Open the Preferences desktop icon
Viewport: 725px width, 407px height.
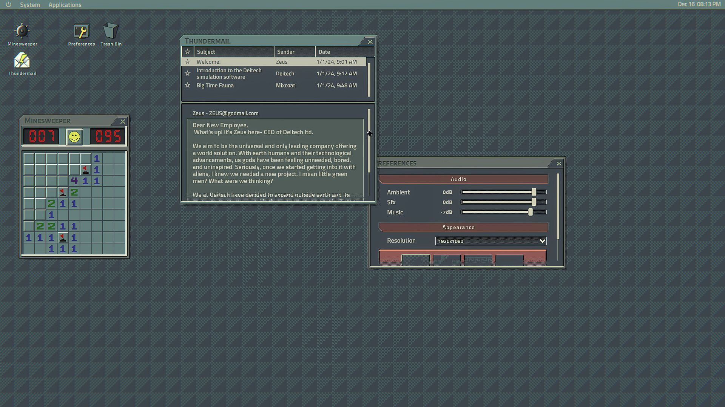tap(81, 32)
